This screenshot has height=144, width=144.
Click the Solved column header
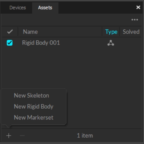click(x=131, y=32)
